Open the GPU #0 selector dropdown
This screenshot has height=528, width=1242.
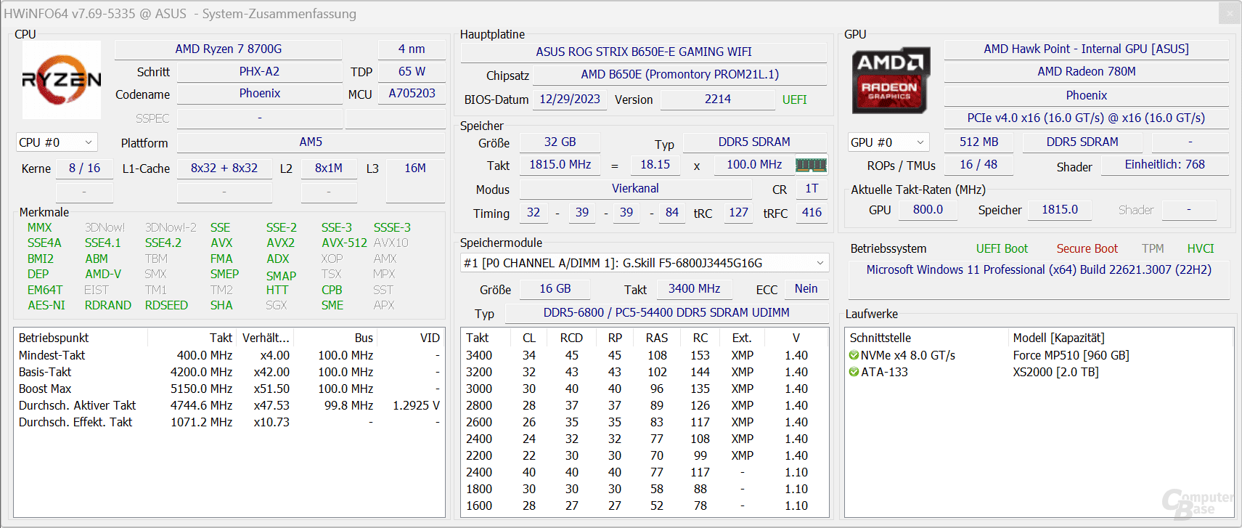pyautogui.click(x=888, y=142)
